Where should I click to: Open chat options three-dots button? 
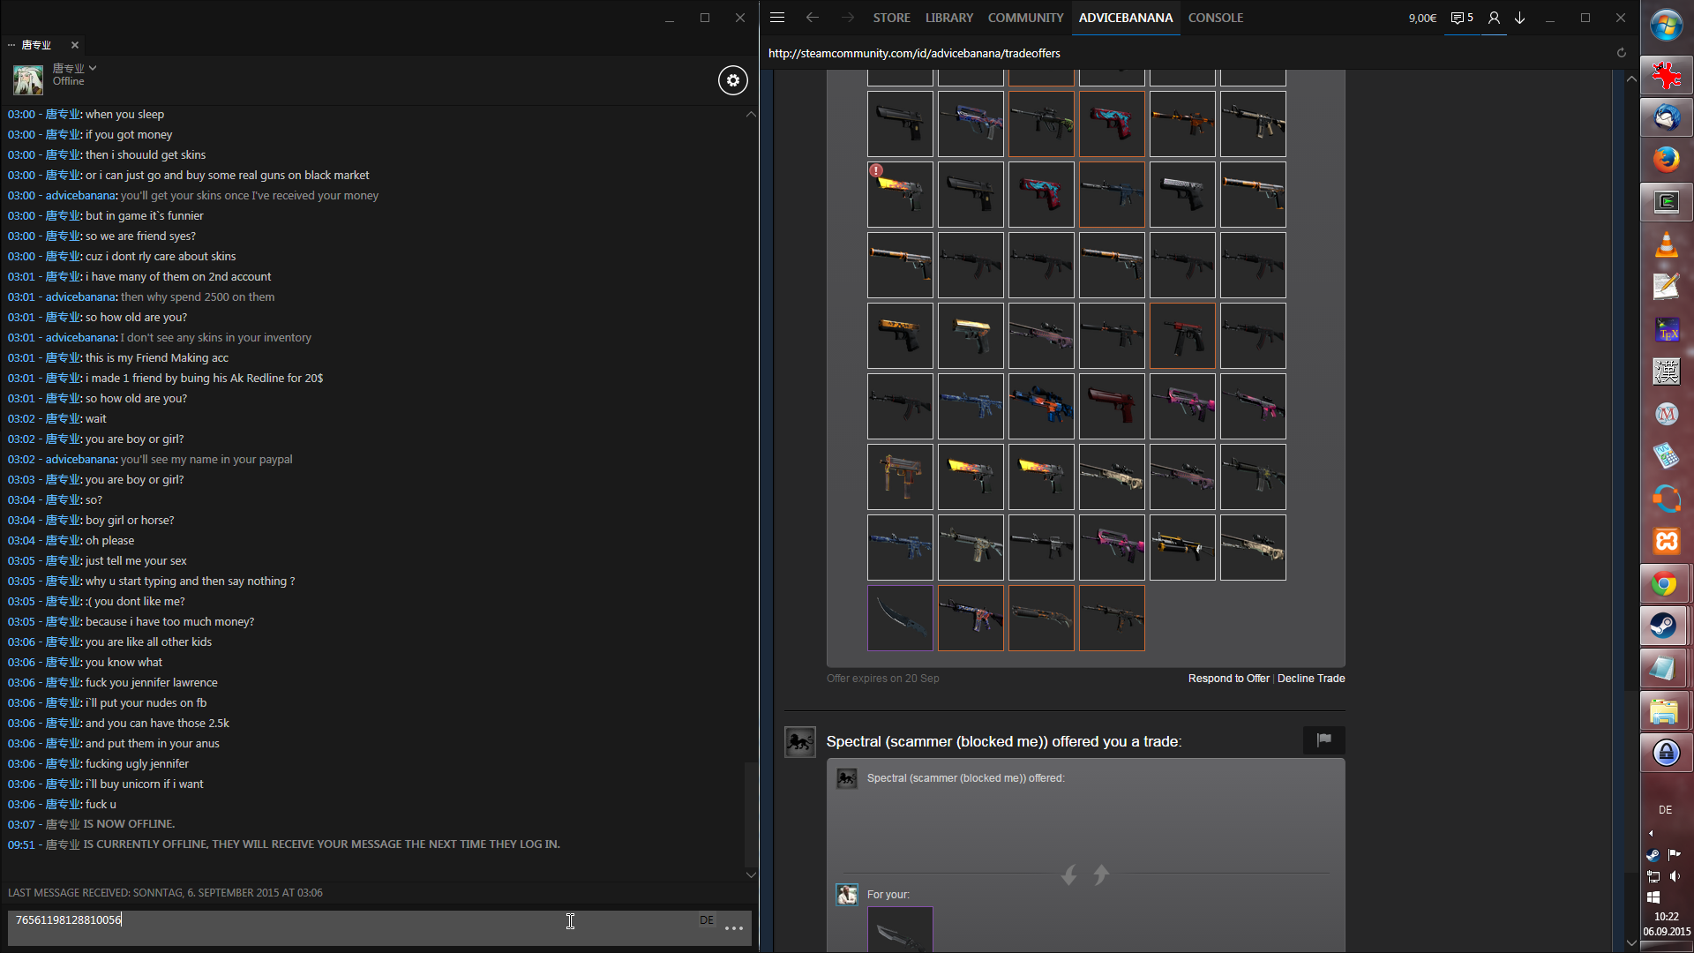click(x=733, y=928)
